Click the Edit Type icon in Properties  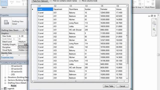pos(27,30)
